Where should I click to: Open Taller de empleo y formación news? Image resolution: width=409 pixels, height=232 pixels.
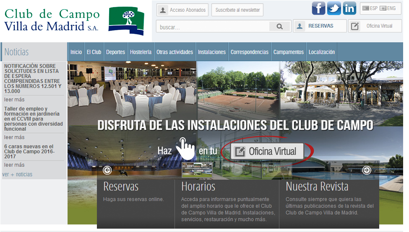pos(34,119)
